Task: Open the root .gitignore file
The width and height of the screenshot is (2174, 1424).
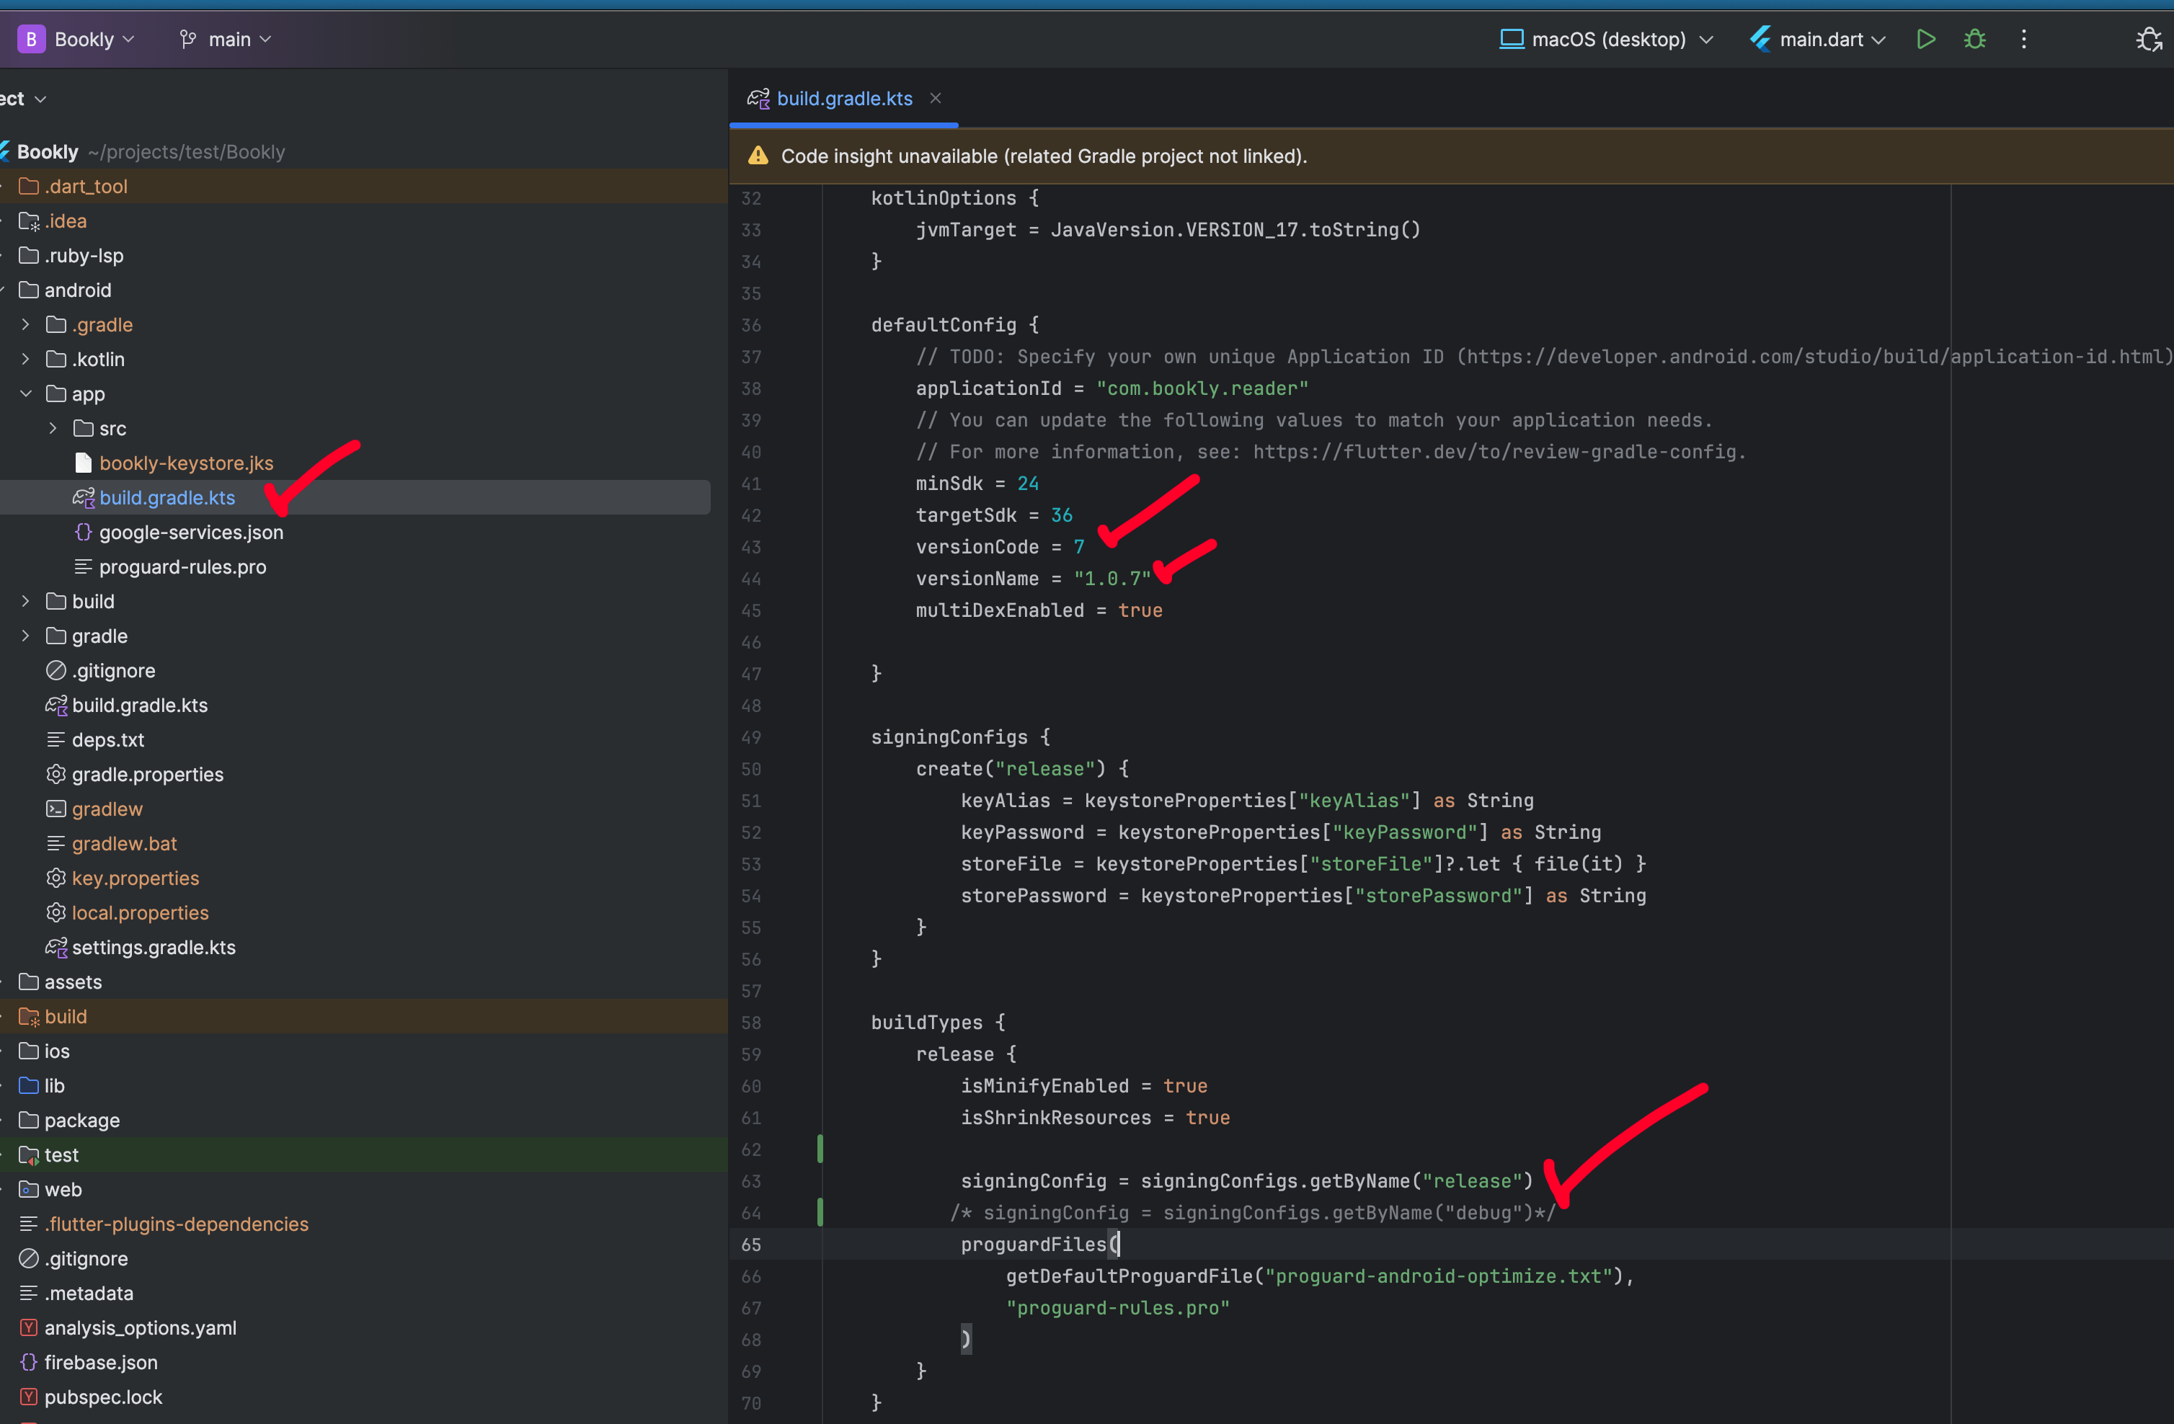Action: point(86,1259)
